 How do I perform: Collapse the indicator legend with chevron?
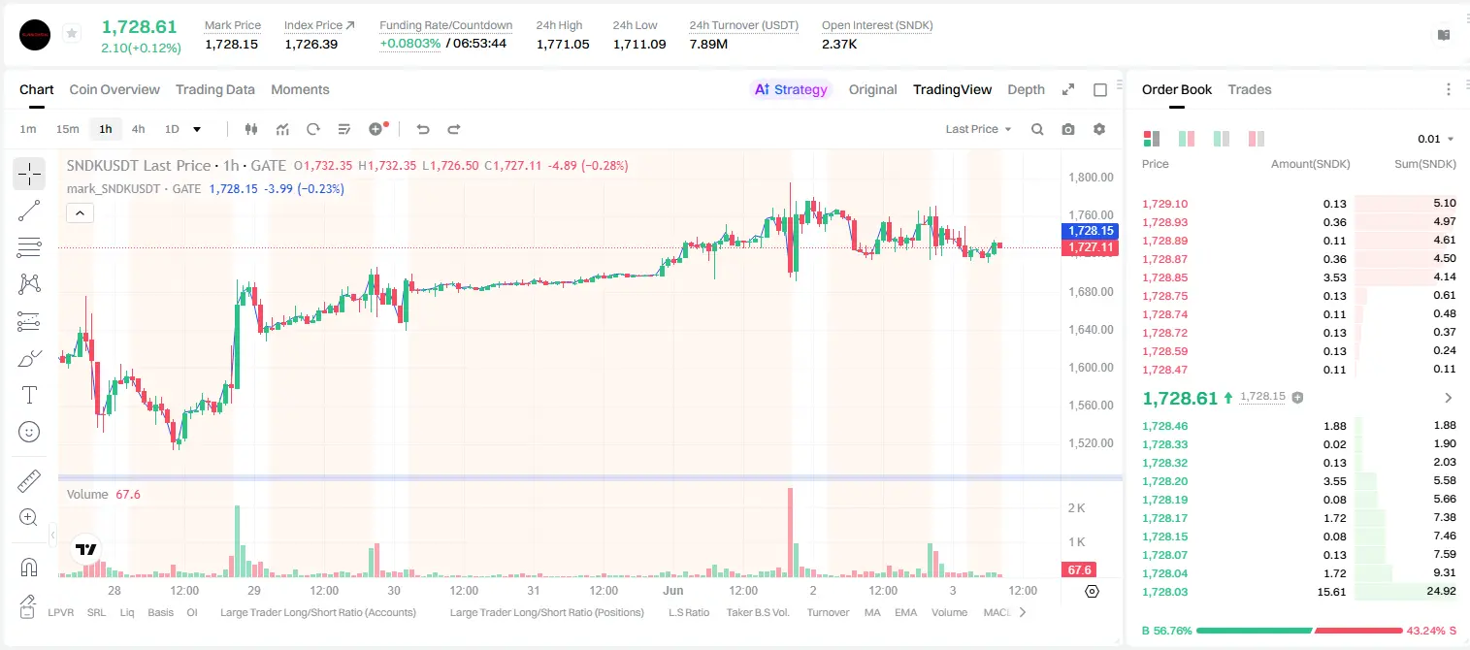click(80, 212)
